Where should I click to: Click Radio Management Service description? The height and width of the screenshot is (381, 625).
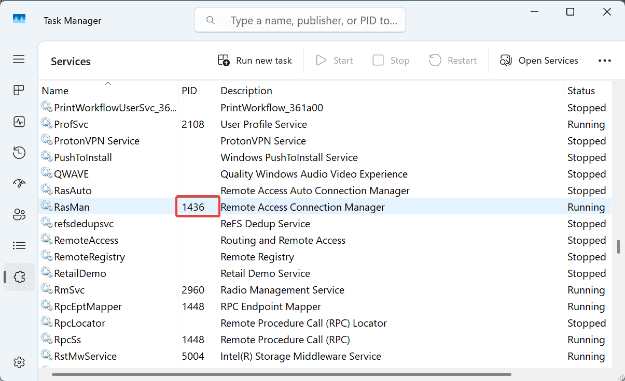tap(282, 290)
